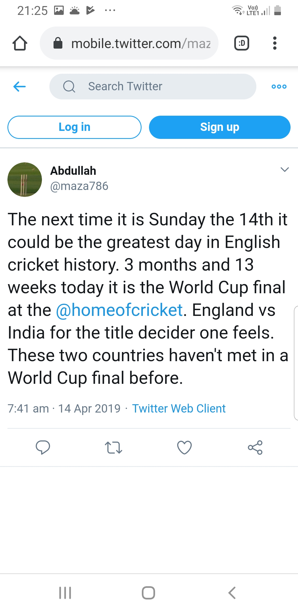
Task: Like the tweet with heart icon
Action: [x=184, y=447]
